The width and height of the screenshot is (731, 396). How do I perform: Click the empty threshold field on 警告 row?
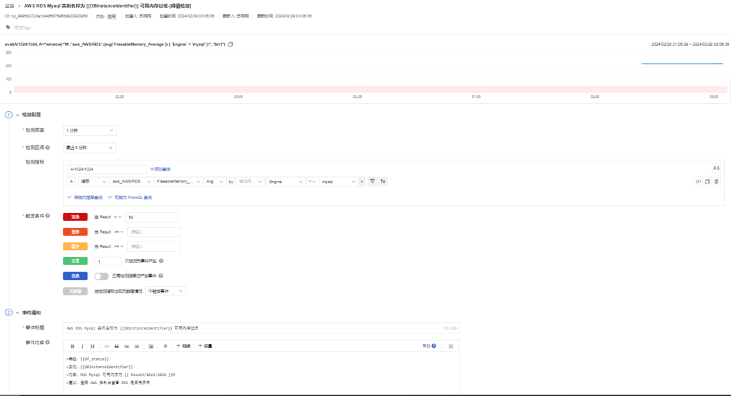[x=153, y=246]
